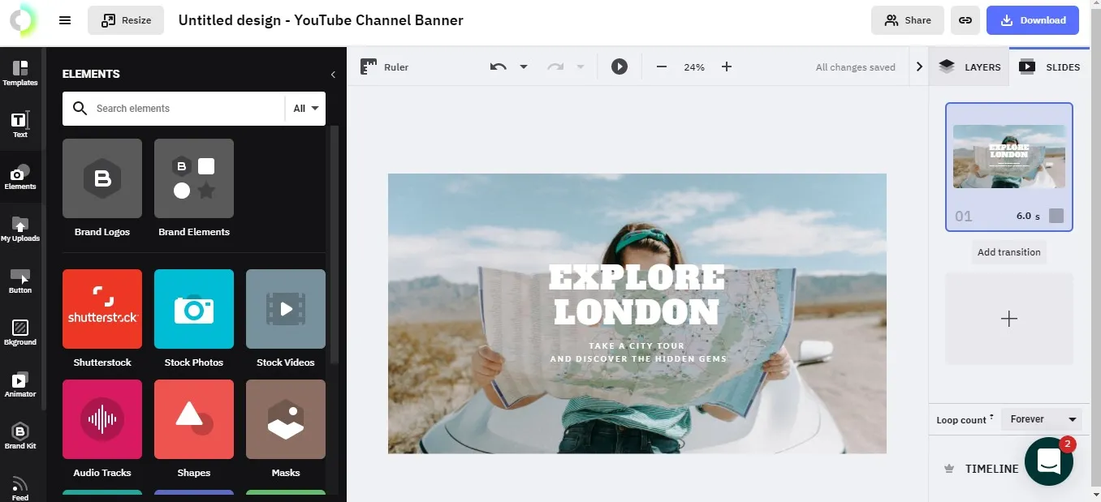
Task: Click the Download button
Action: (x=1033, y=20)
